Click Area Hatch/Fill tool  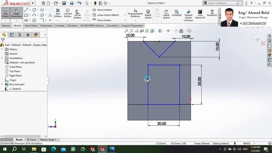200,14
